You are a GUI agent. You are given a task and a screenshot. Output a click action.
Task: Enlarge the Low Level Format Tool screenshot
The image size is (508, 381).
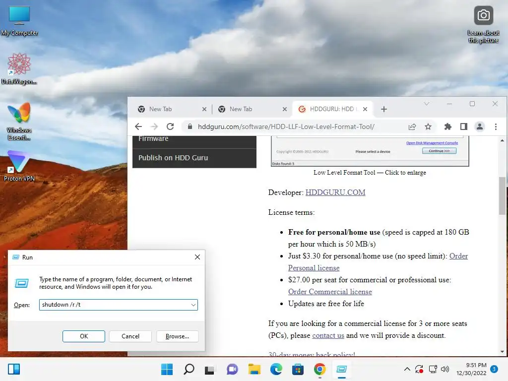(370, 151)
